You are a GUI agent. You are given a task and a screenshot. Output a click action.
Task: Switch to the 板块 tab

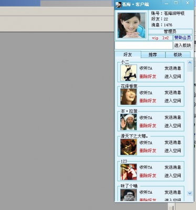click(178, 55)
